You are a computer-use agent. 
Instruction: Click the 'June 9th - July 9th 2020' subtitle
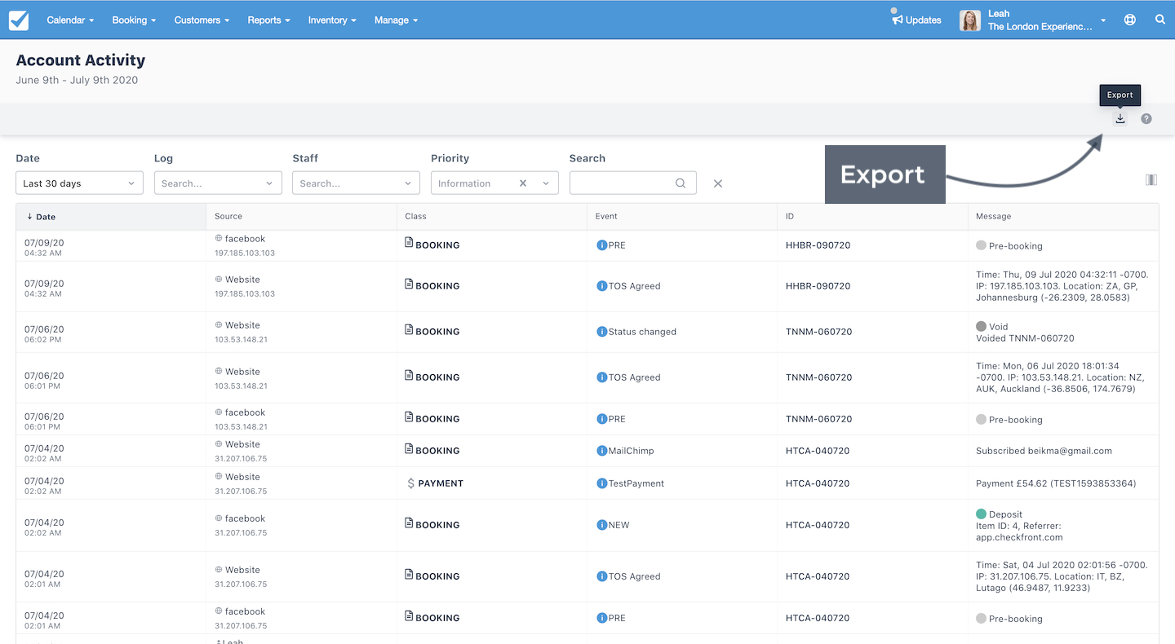coord(77,80)
